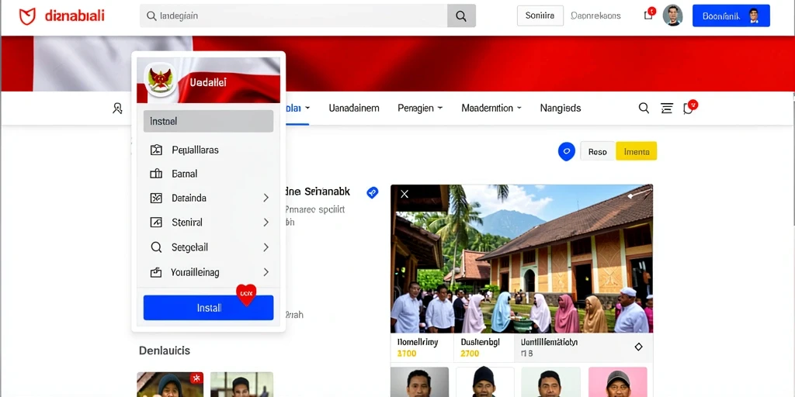
Task: Open the Dapnrekaons link
Action: click(x=595, y=16)
